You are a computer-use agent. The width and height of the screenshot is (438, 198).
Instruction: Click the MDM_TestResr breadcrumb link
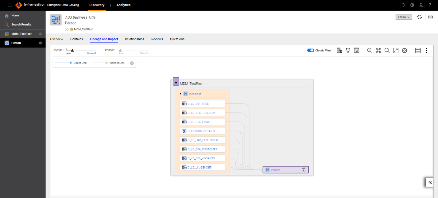click(x=83, y=29)
